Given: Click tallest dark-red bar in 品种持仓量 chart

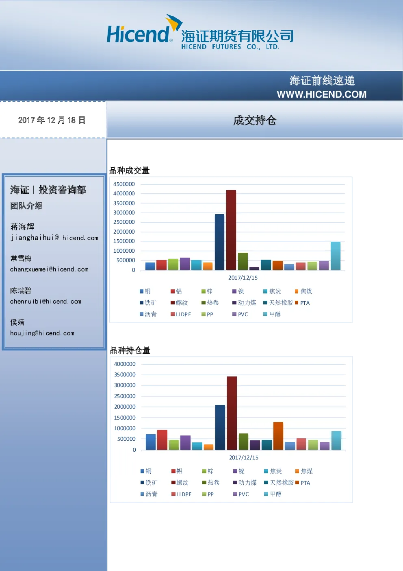Looking at the screenshot, I should [232, 413].
